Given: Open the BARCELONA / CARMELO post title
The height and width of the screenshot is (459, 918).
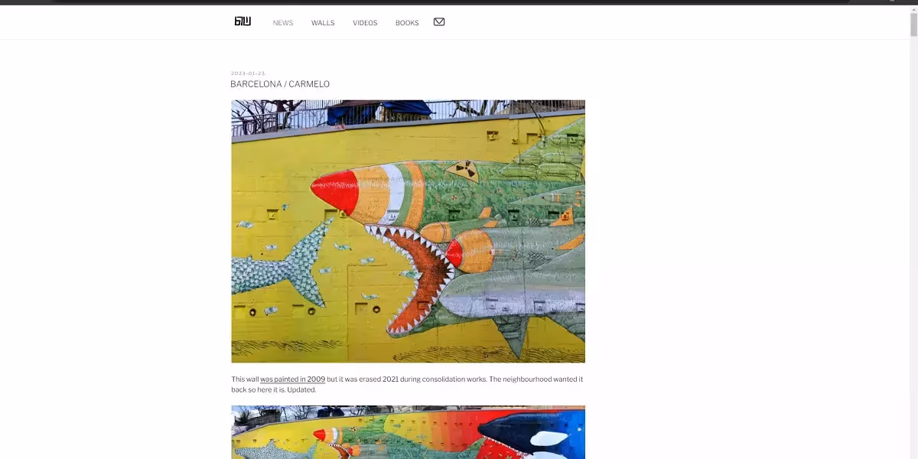Looking at the screenshot, I should coord(280,84).
